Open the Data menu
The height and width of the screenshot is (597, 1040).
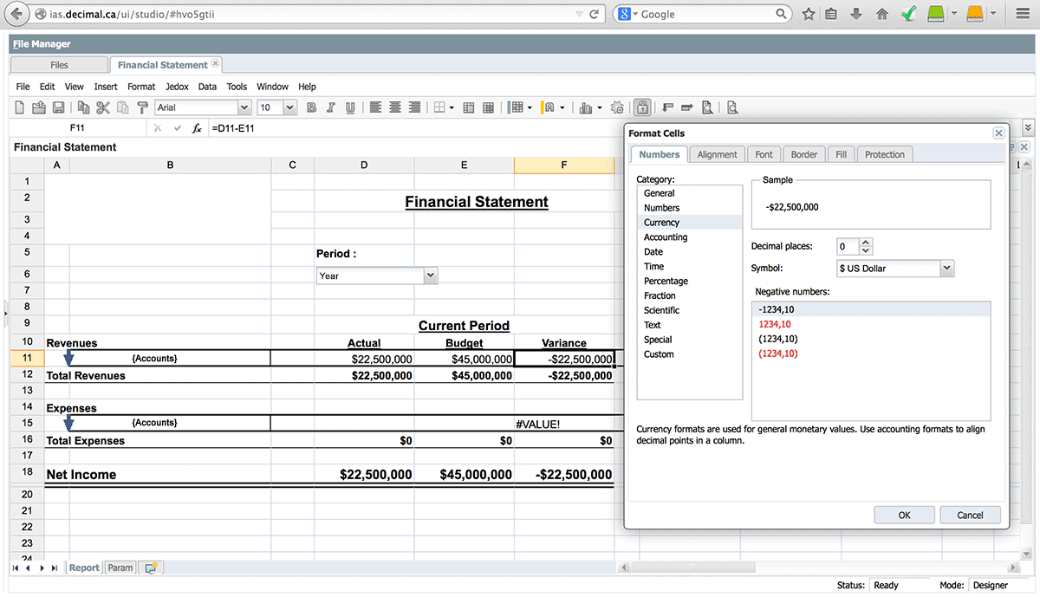[207, 87]
